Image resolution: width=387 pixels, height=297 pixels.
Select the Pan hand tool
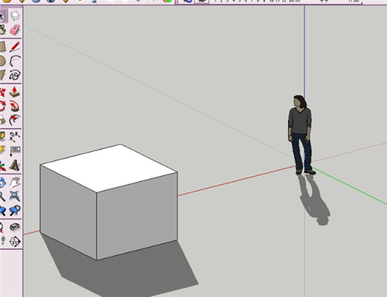coord(15,182)
